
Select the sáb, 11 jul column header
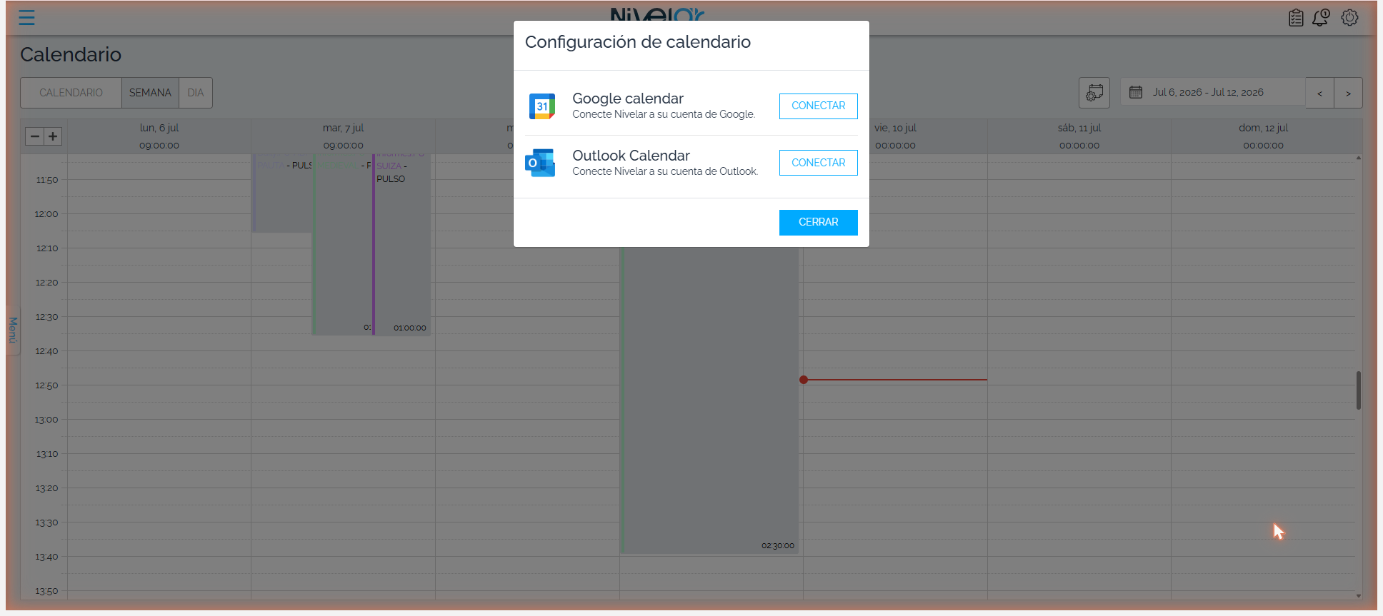pyautogui.click(x=1079, y=136)
